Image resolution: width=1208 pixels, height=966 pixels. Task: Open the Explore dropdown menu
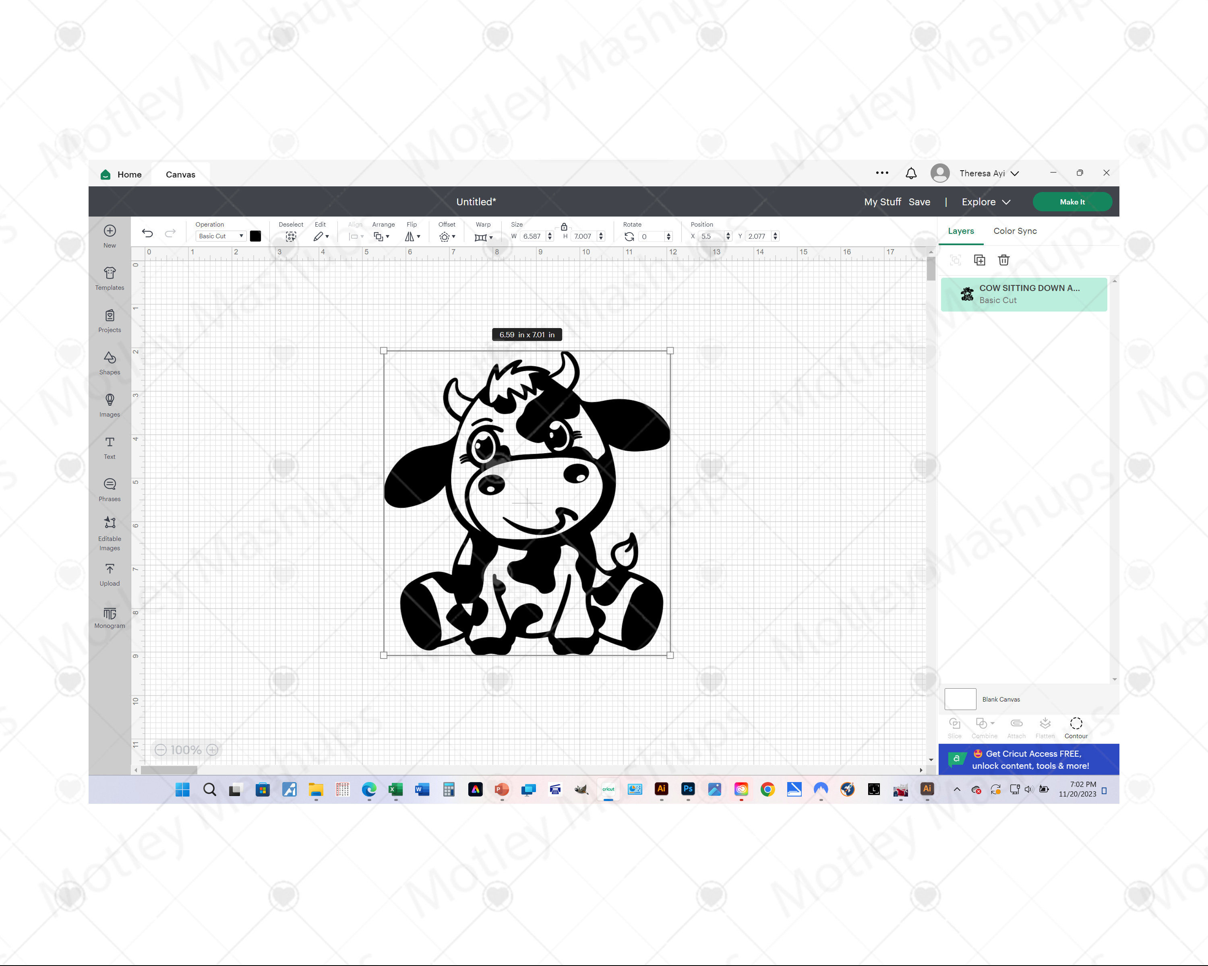coord(985,202)
